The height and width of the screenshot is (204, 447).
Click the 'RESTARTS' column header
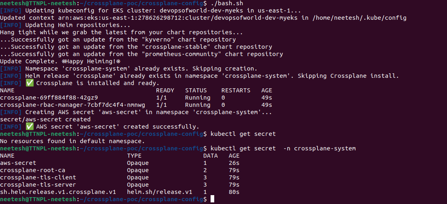pyautogui.click(x=236, y=90)
